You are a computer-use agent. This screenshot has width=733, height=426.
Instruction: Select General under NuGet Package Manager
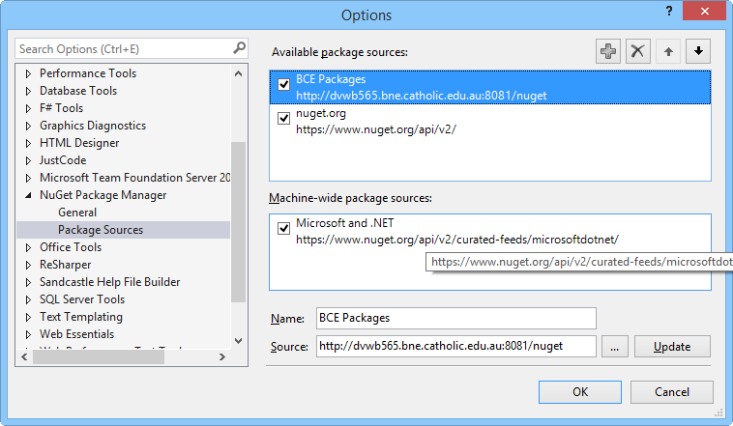coord(77,213)
